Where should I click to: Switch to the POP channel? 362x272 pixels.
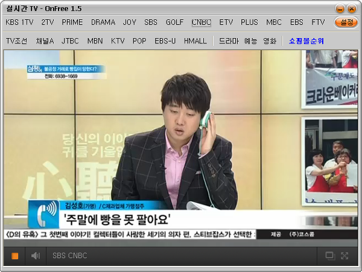click(139, 41)
